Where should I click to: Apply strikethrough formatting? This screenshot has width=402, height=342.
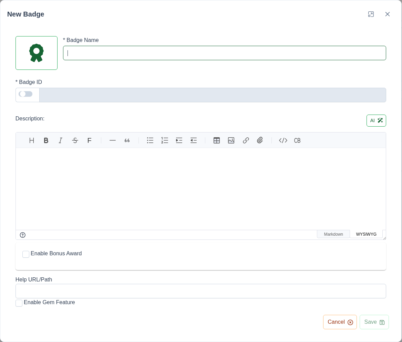tap(75, 140)
